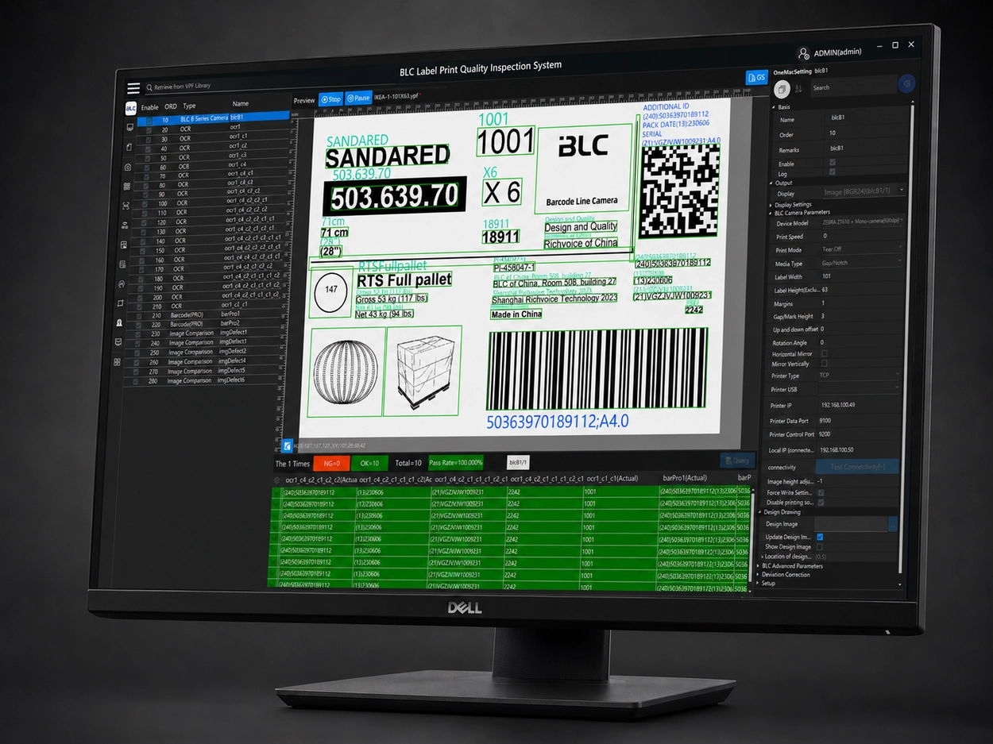Click the Stop button
993x744 pixels.
click(x=330, y=99)
